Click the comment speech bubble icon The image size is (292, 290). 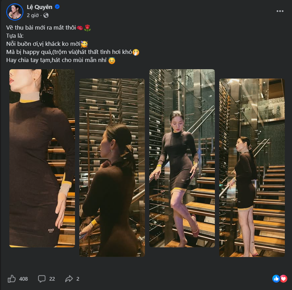pos(42,279)
